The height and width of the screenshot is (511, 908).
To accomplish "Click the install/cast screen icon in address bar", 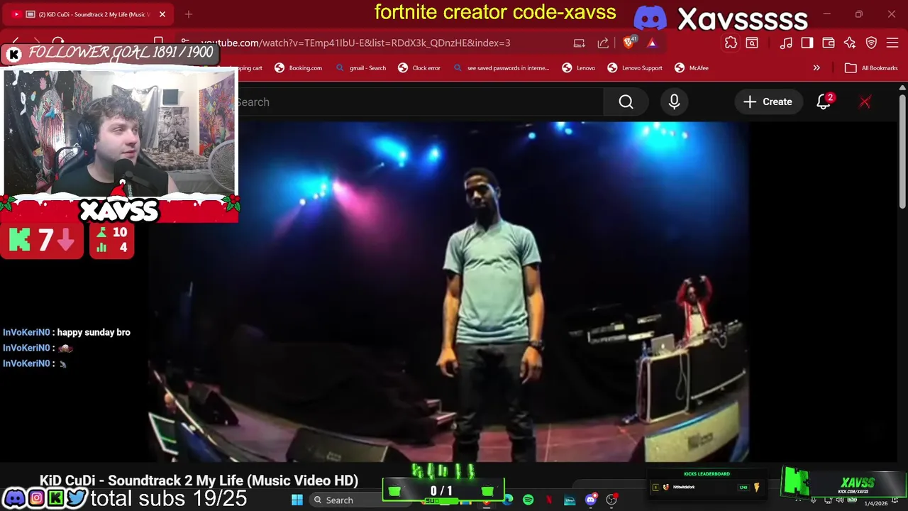I will pyautogui.click(x=579, y=43).
